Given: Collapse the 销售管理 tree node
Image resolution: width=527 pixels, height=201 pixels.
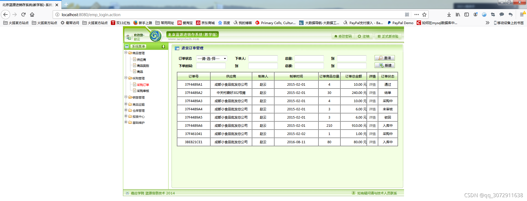Looking at the screenshot, I should pyautogui.click(x=126, y=97).
